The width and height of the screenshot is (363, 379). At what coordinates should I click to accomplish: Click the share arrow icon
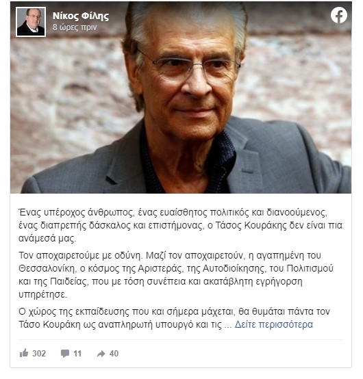101,354
